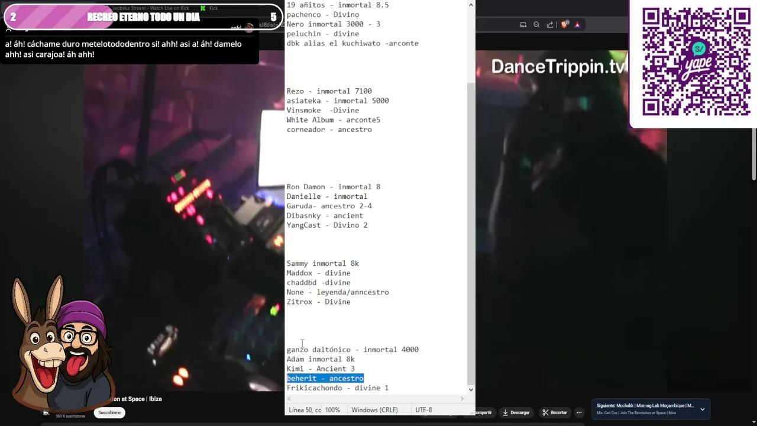Click the zoom magnifier icon in address bar
757x426 pixels.
tap(536, 25)
